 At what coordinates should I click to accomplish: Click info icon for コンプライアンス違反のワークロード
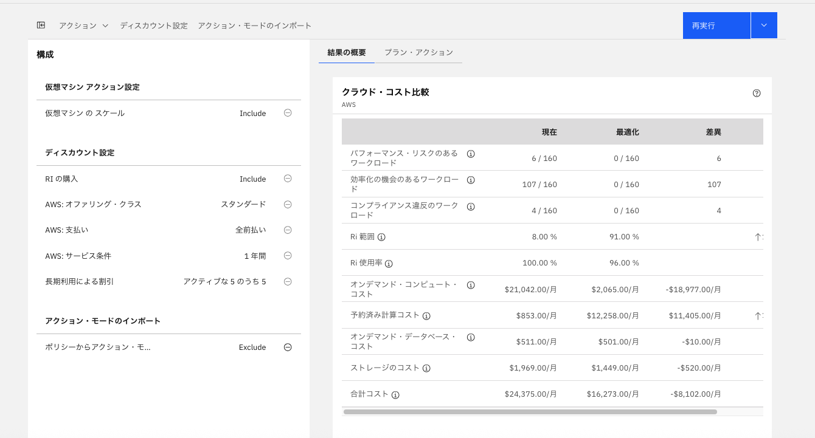(471, 207)
